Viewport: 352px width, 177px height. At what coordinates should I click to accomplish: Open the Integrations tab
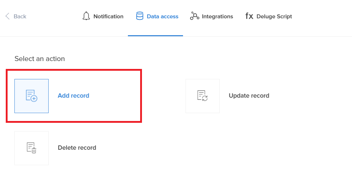[217, 17]
